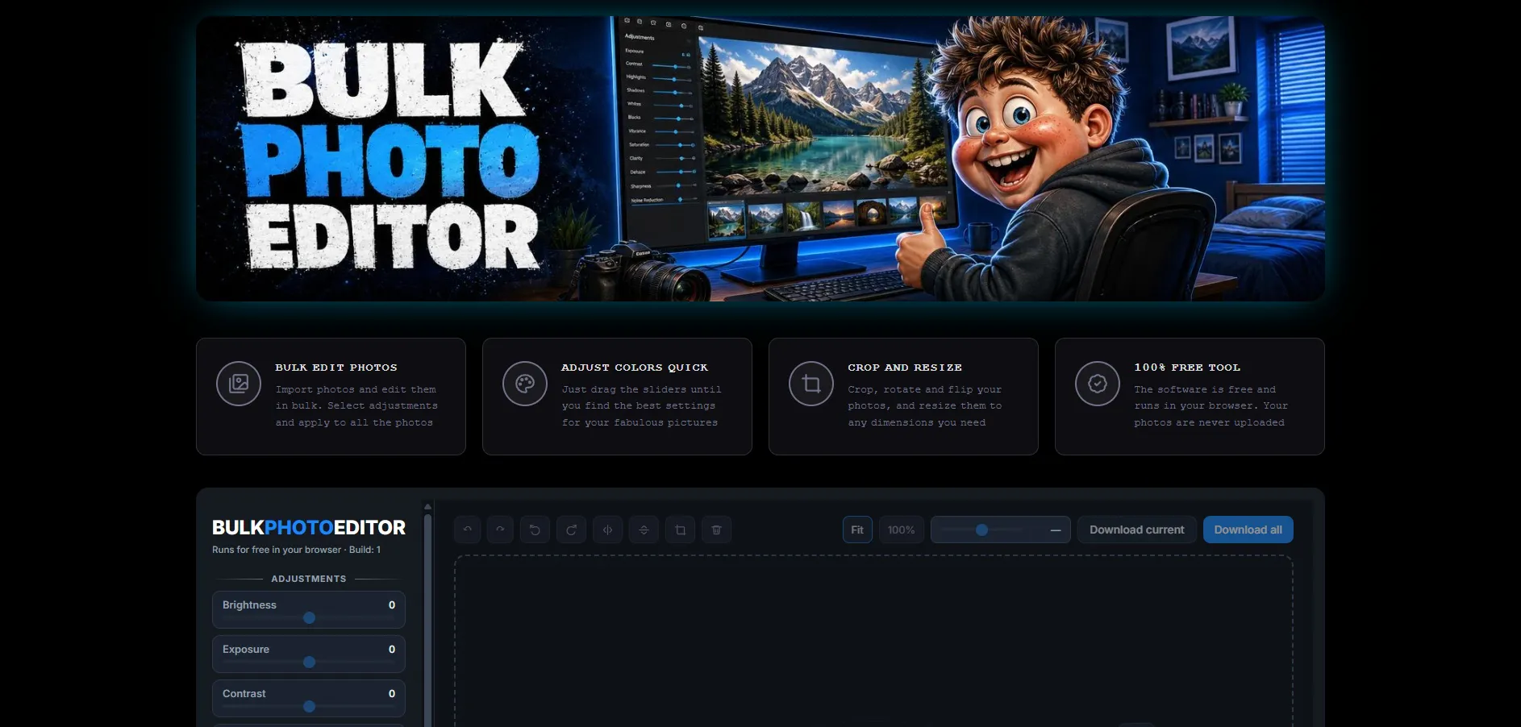Click the Exposure slider handle
Screen dimensions: 1521x727
[x=309, y=662]
